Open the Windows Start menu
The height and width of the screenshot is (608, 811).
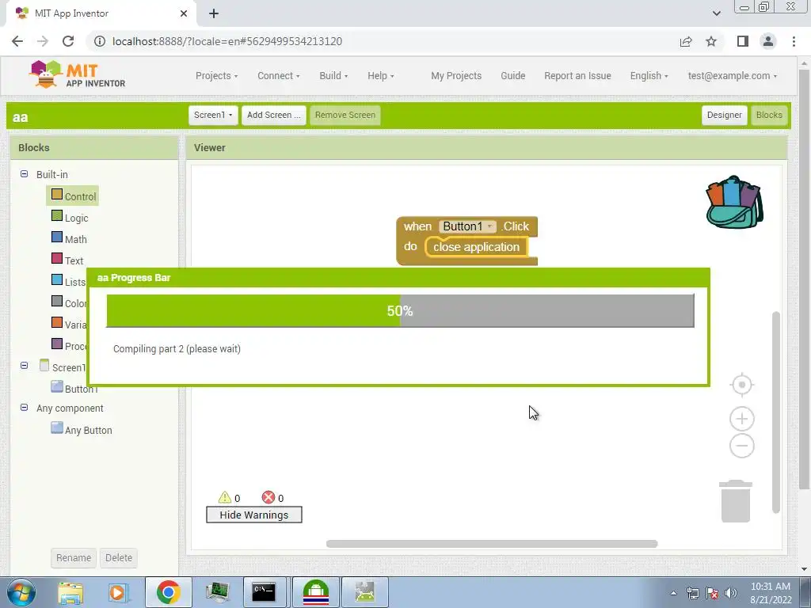tap(21, 592)
